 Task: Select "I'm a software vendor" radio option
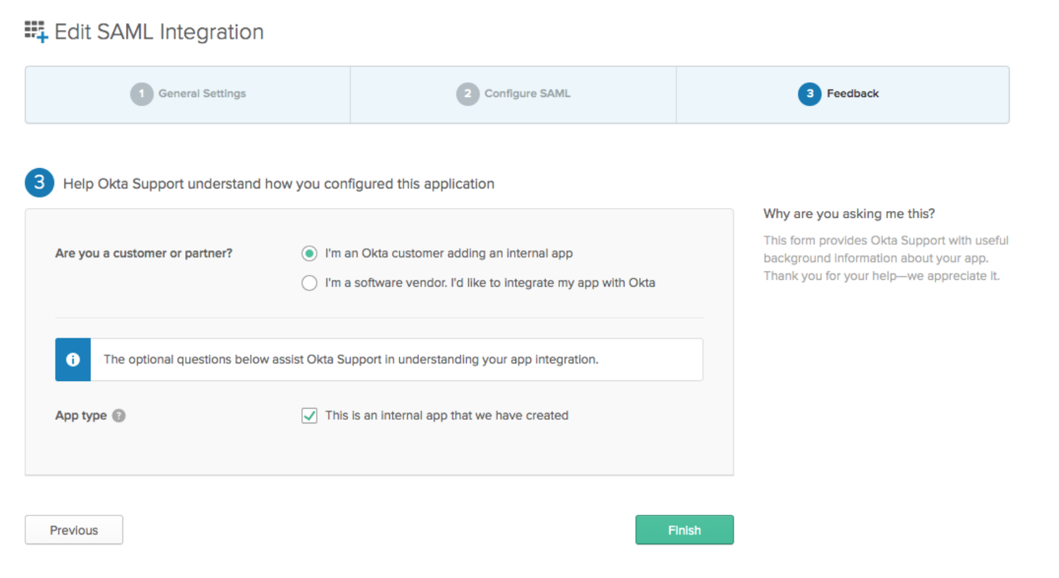pyautogui.click(x=309, y=283)
